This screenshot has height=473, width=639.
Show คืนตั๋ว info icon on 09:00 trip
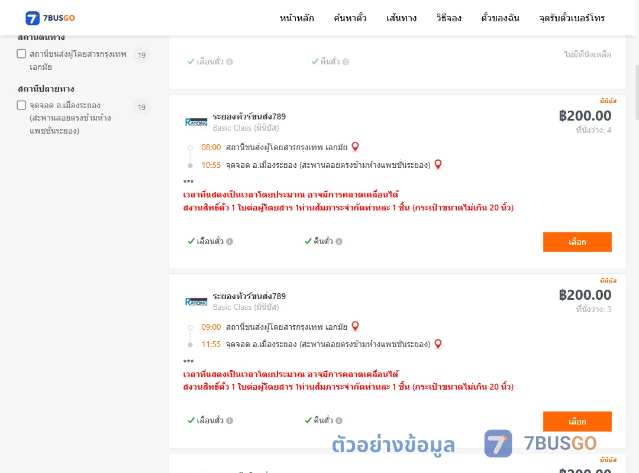(x=339, y=420)
